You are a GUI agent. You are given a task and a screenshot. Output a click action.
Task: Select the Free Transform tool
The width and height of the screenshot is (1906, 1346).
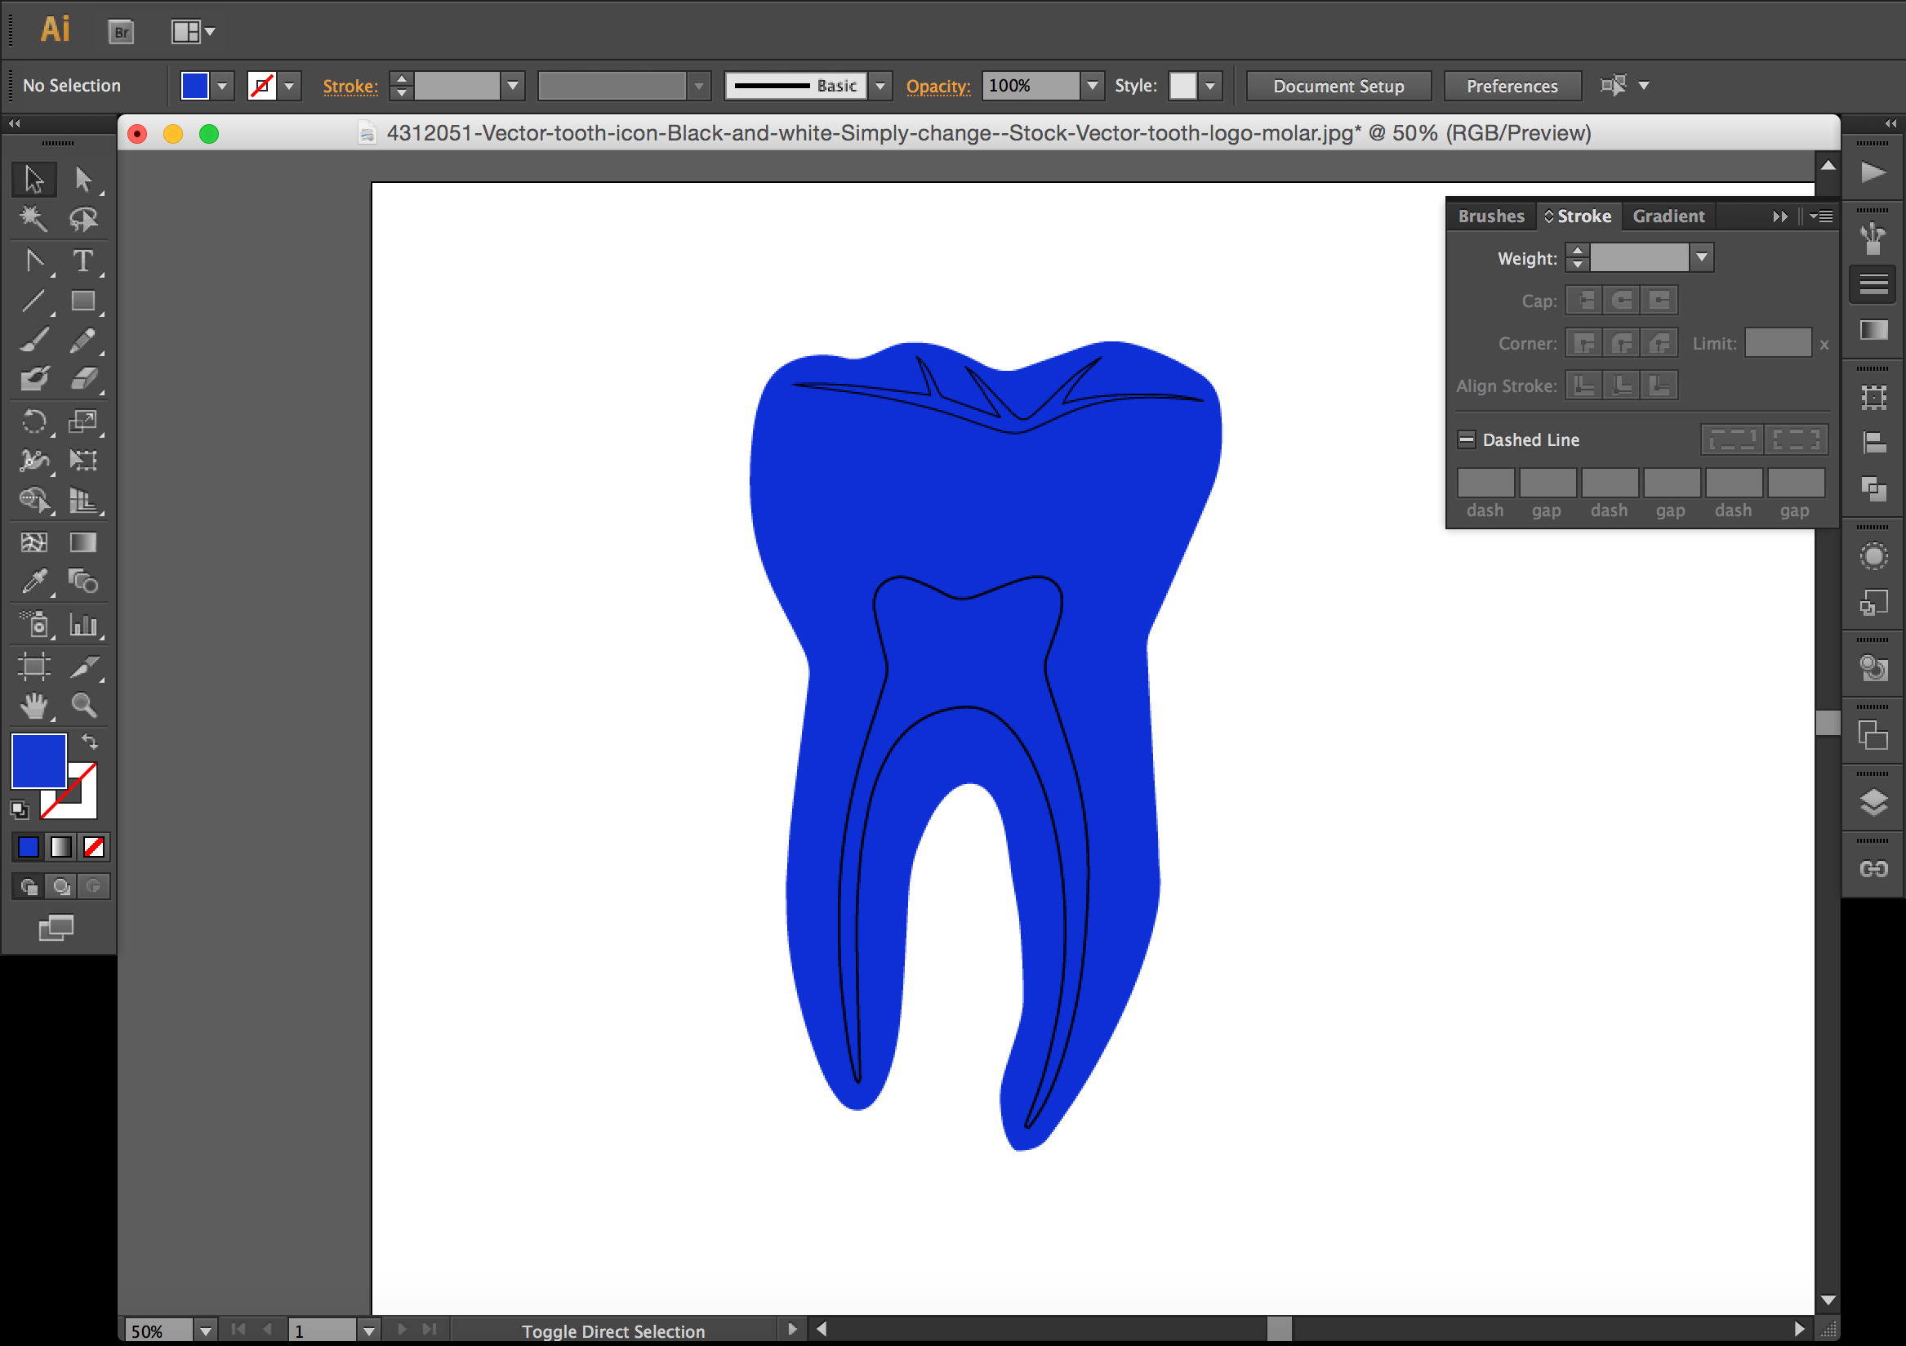(x=83, y=460)
